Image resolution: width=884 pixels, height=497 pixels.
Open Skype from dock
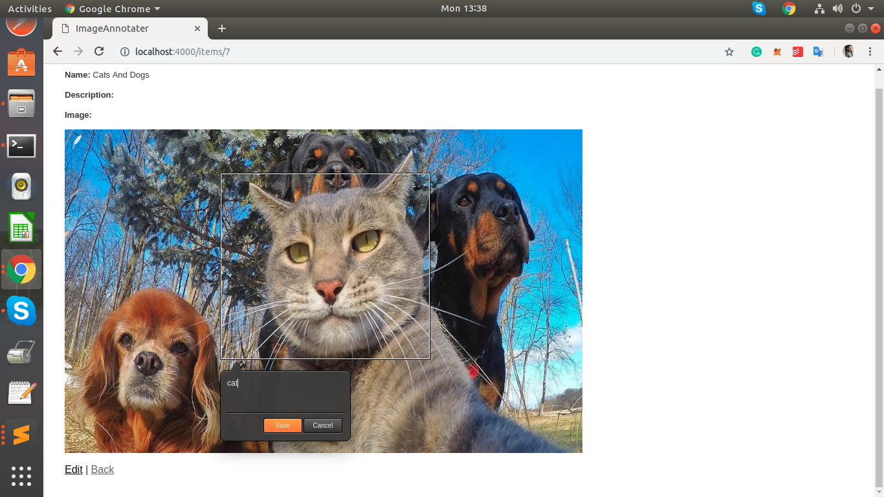(21, 311)
